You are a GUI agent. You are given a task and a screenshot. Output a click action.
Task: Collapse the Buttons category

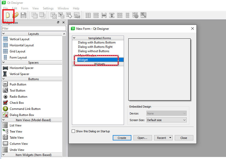pos(4,79)
